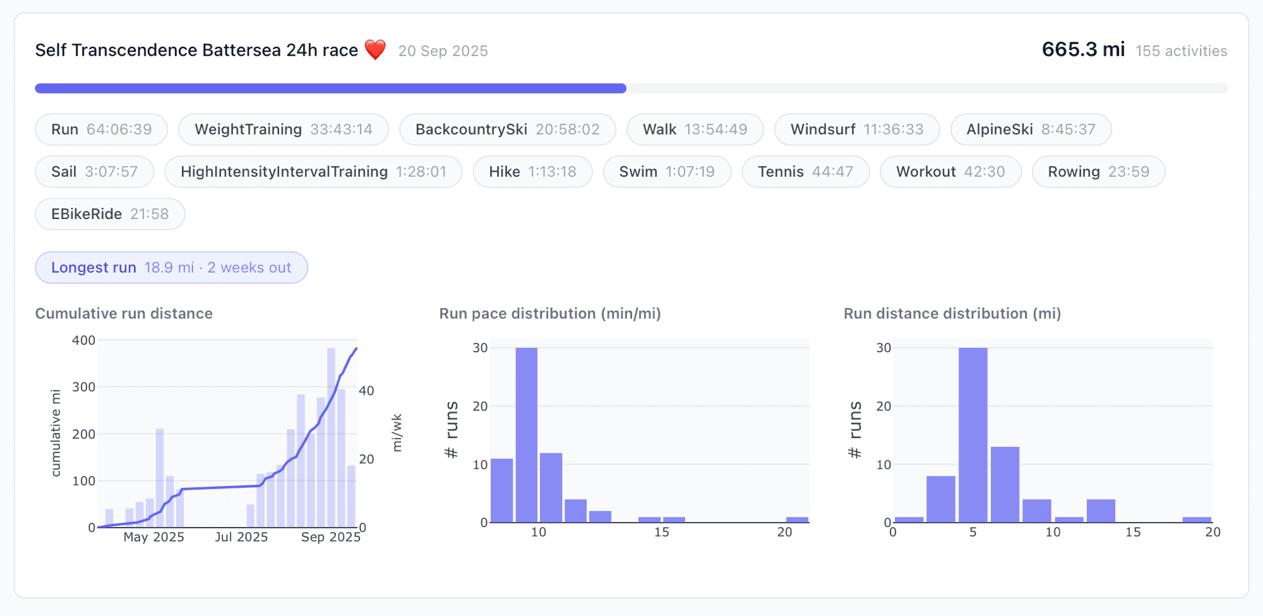
Task: Click the Jul 2025 axis label
Action: (x=241, y=537)
